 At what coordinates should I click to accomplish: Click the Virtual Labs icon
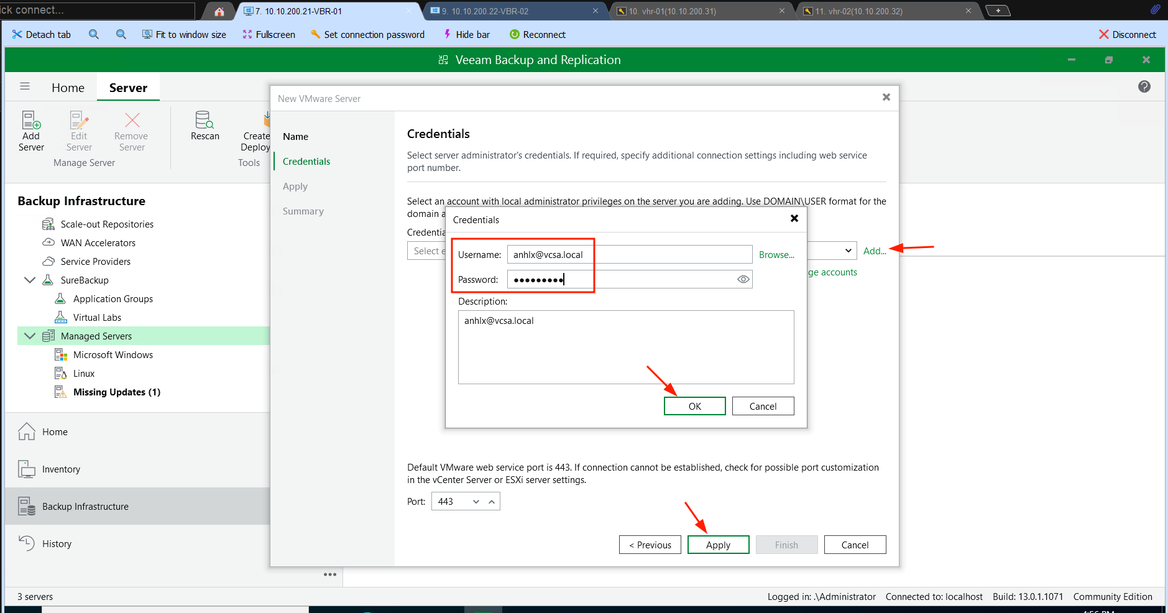pos(60,317)
